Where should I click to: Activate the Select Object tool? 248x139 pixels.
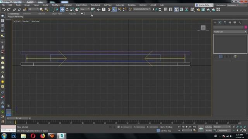tap(41, 9)
